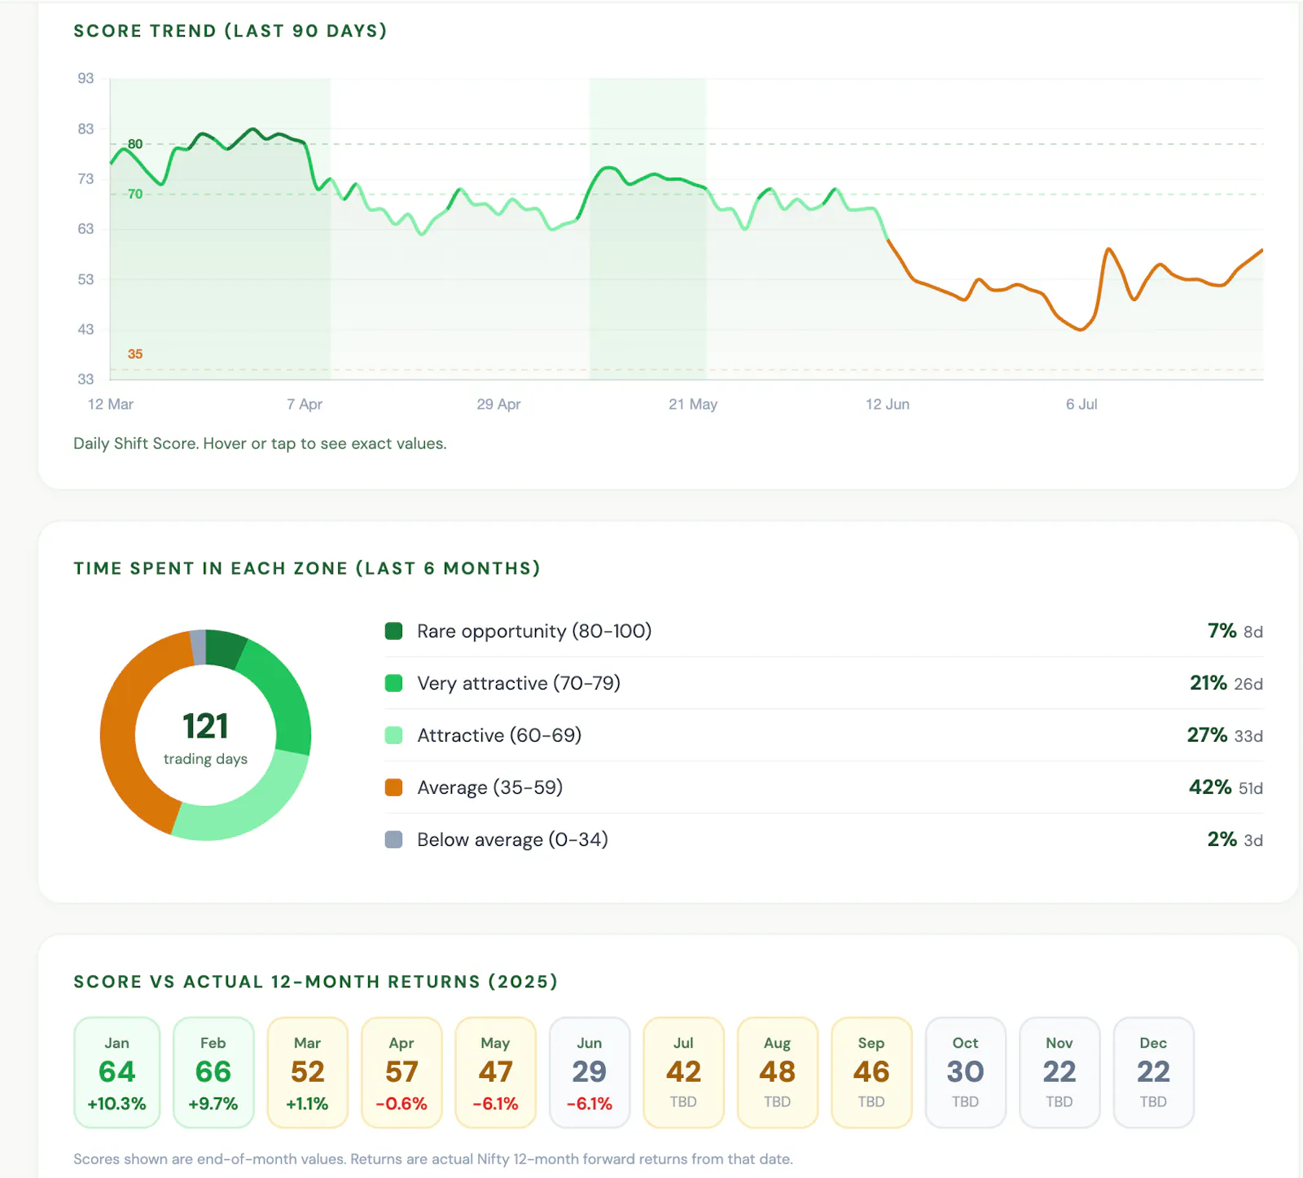Select the Oct card showing 30

click(966, 1072)
